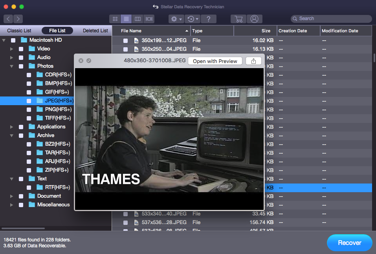Switch to the Deleted List tab
The height and width of the screenshot is (254, 376).
(95, 30)
